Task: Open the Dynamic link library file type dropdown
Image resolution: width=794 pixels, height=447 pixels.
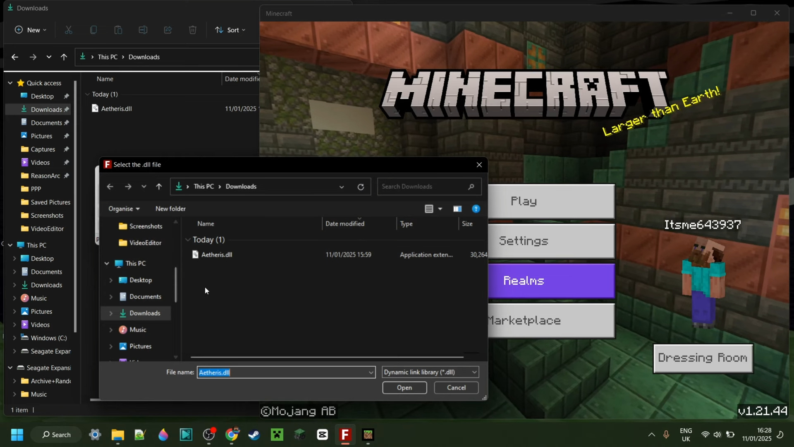Action: [430, 372]
